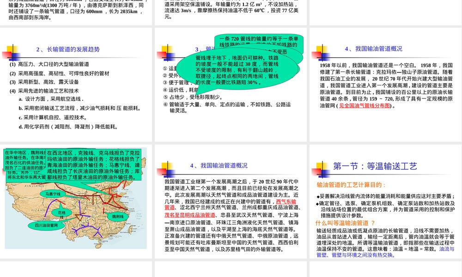Click the orange heading 什么叫等温输油管道？
462x277 pixels.
pyautogui.click(x=345, y=223)
